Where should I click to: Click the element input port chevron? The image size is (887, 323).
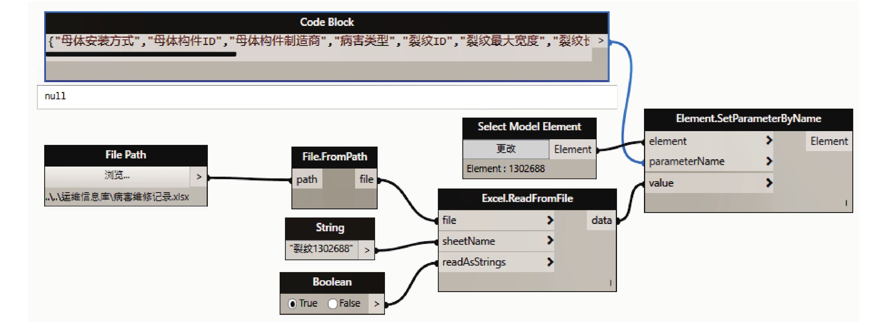pyautogui.click(x=769, y=140)
